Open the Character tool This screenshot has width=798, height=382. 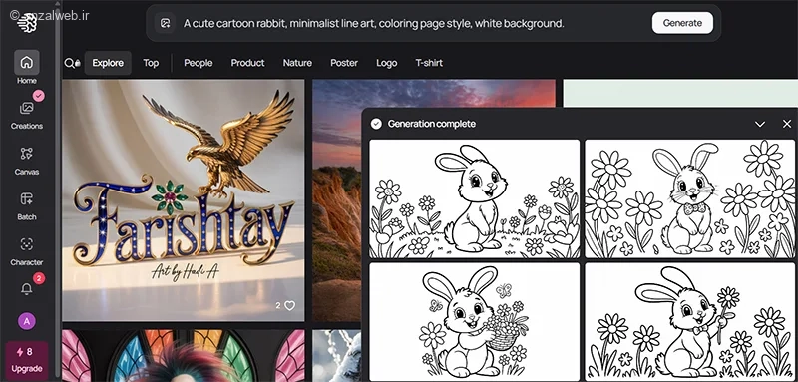coord(27,251)
